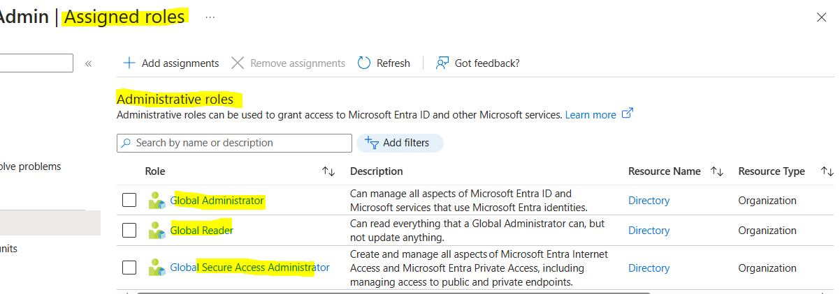Click the Add filters button

pyautogui.click(x=400, y=143)
